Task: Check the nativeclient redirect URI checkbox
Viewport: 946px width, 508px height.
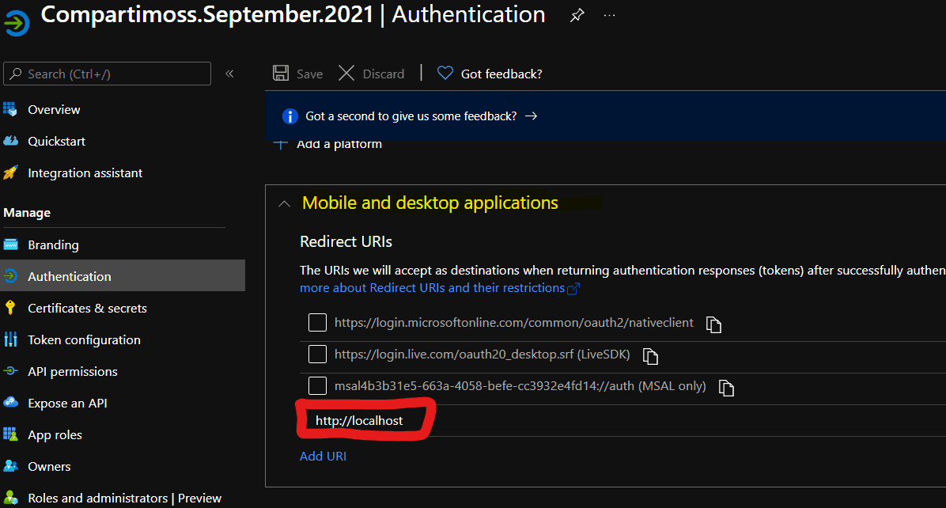Action: (x=317, y=322)
